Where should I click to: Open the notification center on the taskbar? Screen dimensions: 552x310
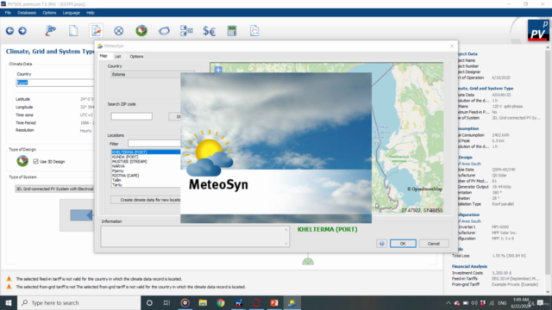[x=541, y=303]
